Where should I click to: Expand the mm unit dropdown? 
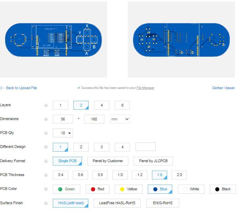120,119
